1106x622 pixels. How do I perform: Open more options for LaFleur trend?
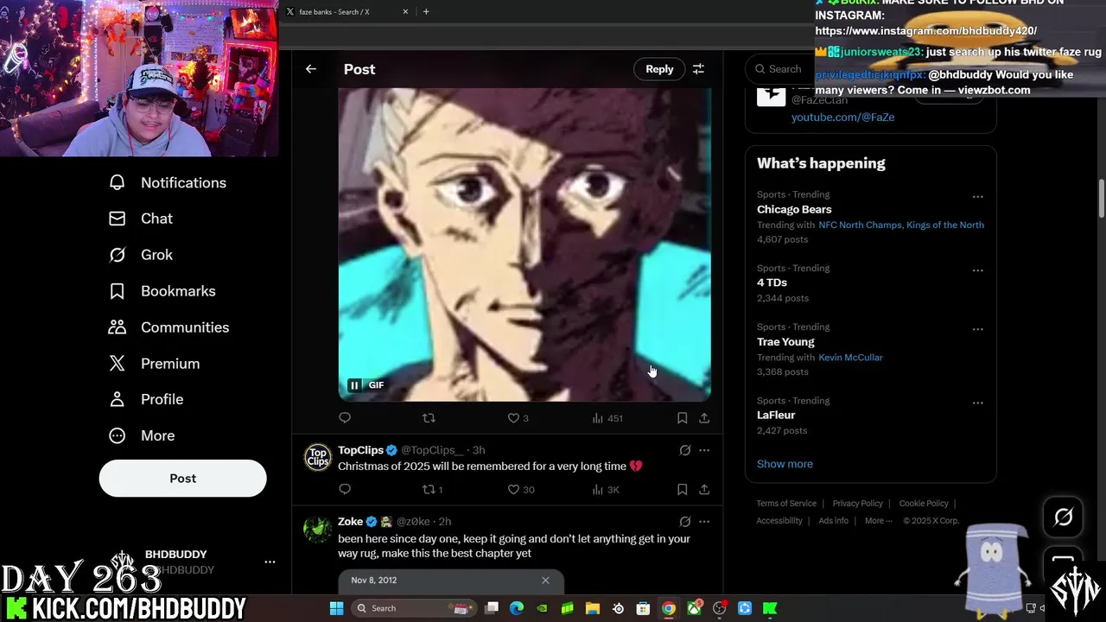pyautogui.click(x=977, y=403)
